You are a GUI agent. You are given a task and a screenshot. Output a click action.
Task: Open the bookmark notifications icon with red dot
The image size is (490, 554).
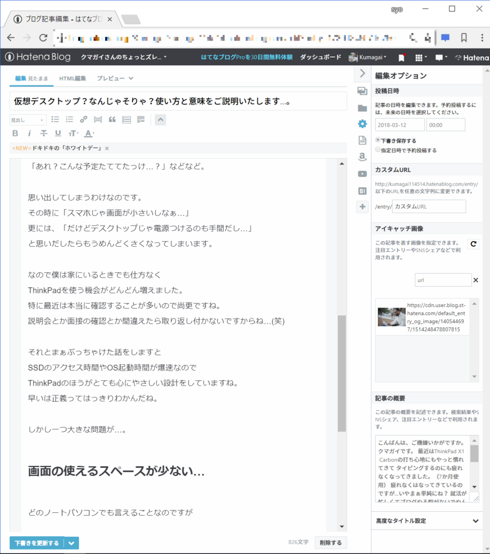point(402,57)
